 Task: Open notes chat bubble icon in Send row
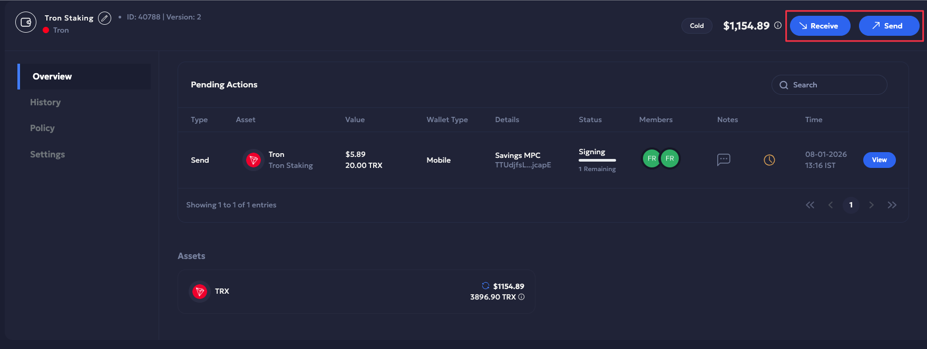click(x=724, y=159)
